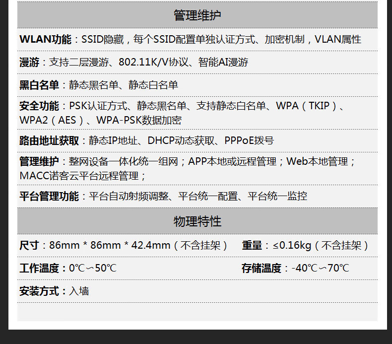
Task: Select the 尺寸 dimensions label
Action: (29, 246)
